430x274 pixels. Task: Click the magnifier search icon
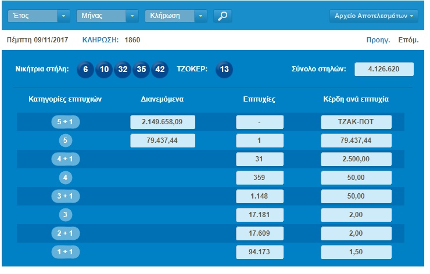coord(222,16)
